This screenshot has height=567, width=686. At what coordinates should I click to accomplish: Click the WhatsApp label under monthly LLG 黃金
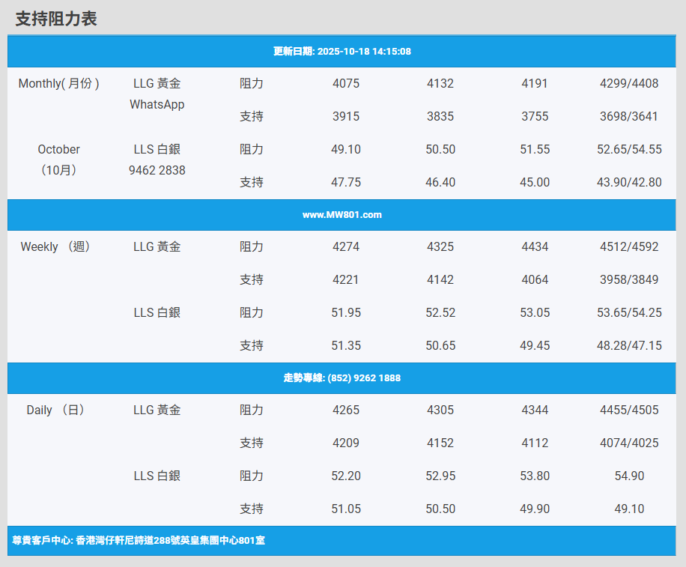(x=157, y=105)
